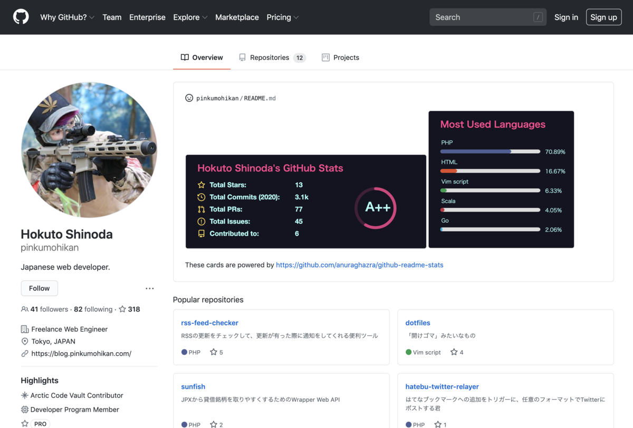Click the HTML language progress bar
The image size is (633, 428).
tap(490, 171)
